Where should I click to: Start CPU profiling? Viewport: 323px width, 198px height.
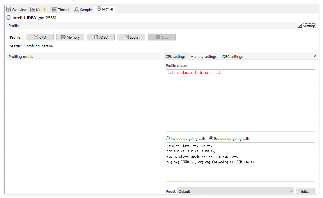(40, 37)
